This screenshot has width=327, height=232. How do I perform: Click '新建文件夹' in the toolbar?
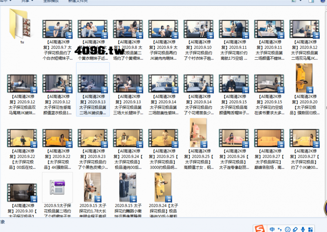click(78, 1)
